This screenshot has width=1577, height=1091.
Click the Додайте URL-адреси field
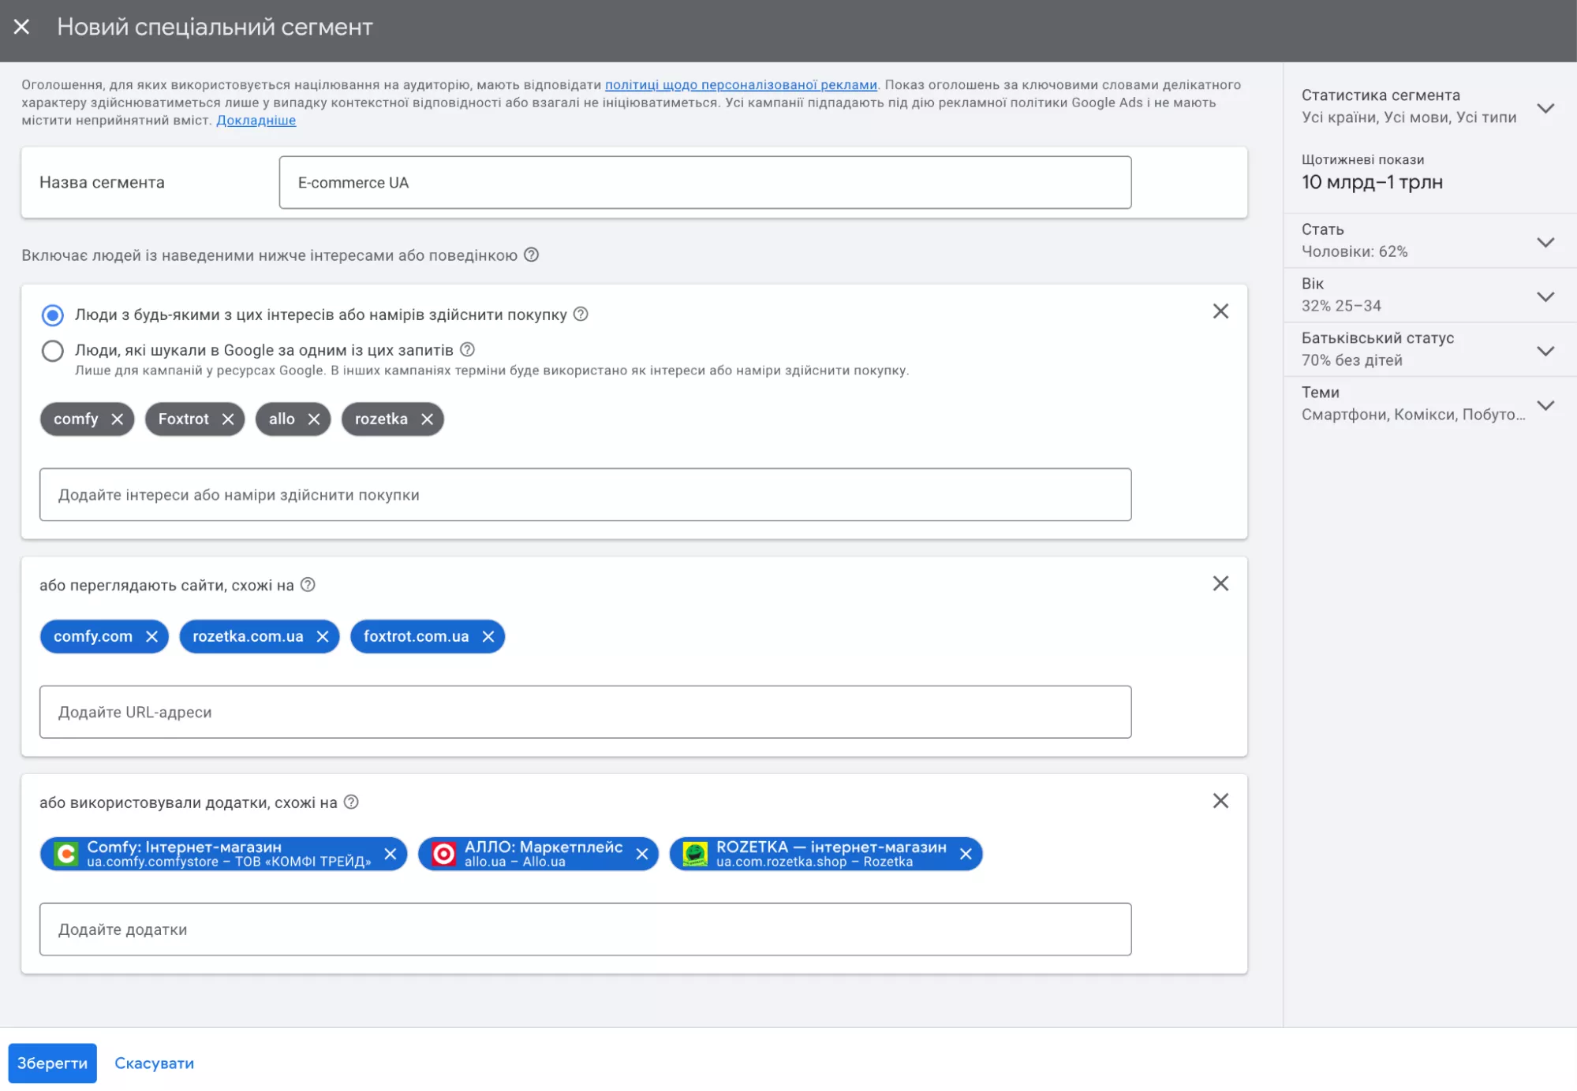click(x=585, y=712)
